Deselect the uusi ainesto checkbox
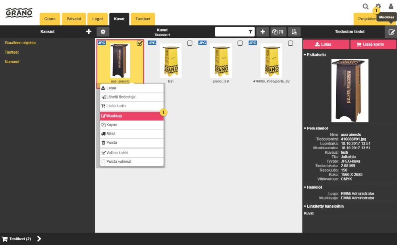 click(139, 43)
